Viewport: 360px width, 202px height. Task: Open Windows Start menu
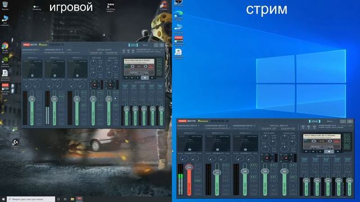3,199
